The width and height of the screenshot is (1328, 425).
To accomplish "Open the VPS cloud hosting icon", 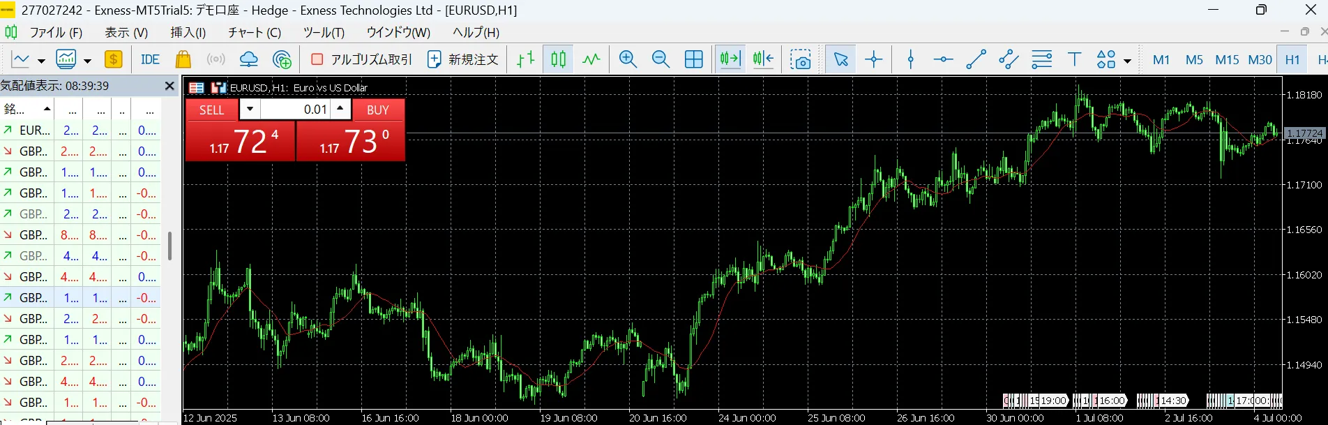I will tap(248, 59).
